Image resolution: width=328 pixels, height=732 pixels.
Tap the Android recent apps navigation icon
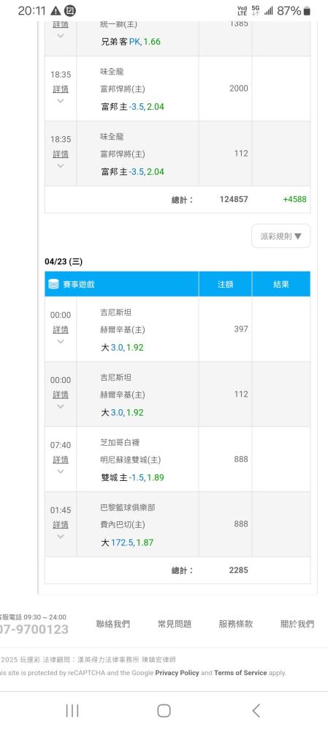tap(72, 711)
